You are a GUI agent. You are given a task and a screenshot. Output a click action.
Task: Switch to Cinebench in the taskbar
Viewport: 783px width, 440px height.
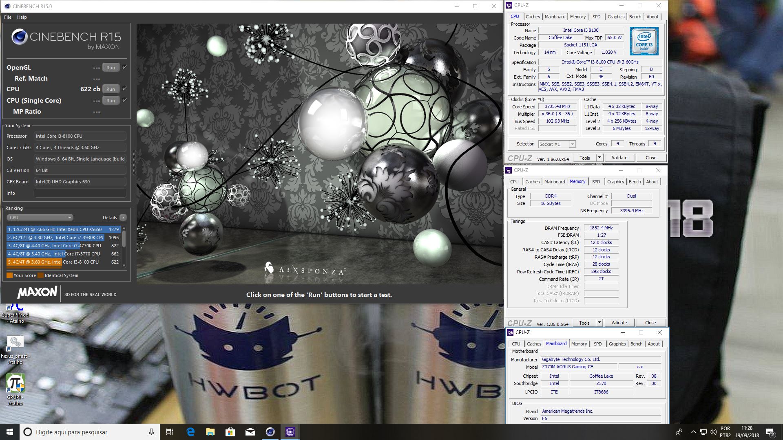[x=270, y=432]
